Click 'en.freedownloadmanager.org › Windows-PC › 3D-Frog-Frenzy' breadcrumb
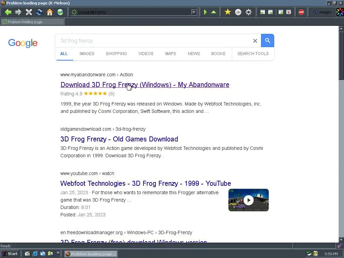The height and width of the screenshot is (258, 344). [x=126, y=232]
